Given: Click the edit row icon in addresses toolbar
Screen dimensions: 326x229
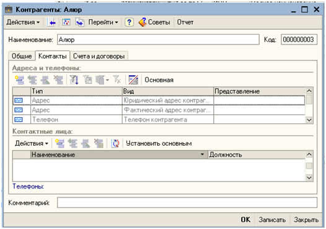Looking at the screenshot, I should [45, 80].
